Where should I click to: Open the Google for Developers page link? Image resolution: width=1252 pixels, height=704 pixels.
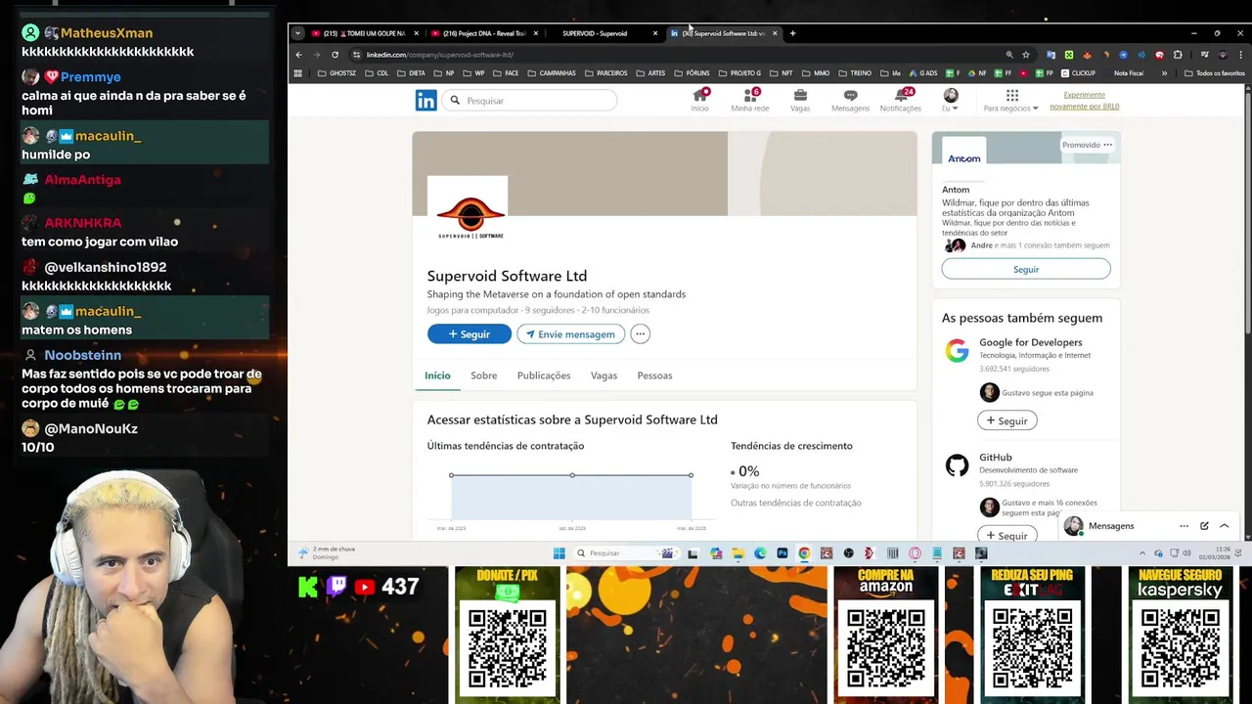coord(1031,342)
